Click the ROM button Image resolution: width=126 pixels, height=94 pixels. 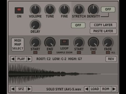pos(106,89)
